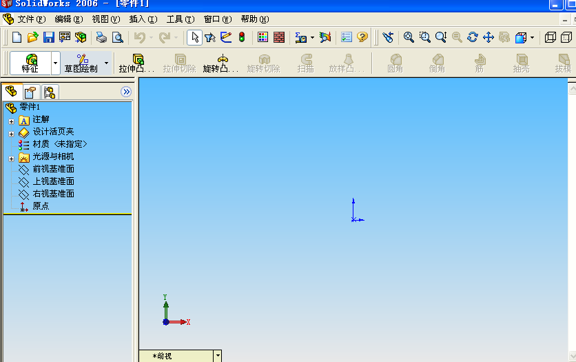Image resolution: width=576 pixels, height=362 pixels.
Task: Select the Zoom In/Out tool
Action: [x=441, y=37]
